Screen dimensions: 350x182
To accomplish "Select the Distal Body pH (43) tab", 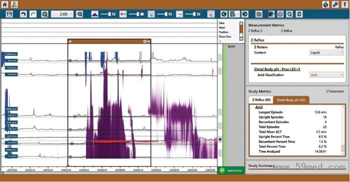I will [x=291, y=100].
